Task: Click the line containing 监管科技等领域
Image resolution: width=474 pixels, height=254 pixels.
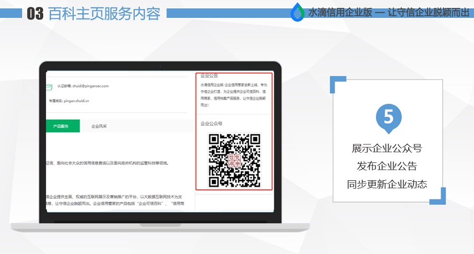Action: click(x=107, y=163)
